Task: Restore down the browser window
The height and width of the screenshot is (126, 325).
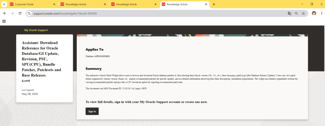Action: click(x=312, y=4)
